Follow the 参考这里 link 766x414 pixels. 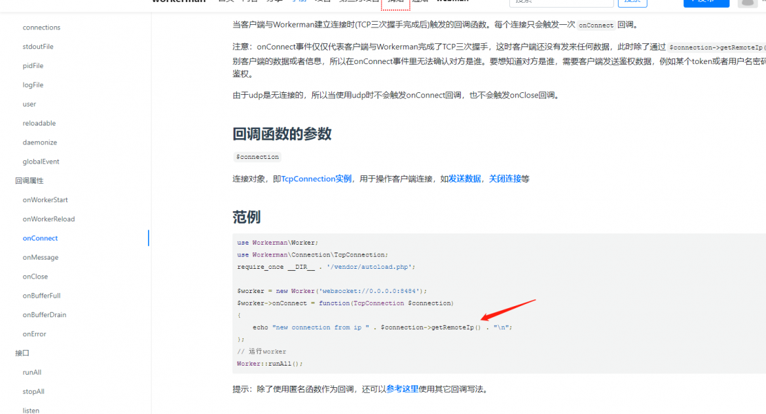pyautogui.click(x=403, y=389)
